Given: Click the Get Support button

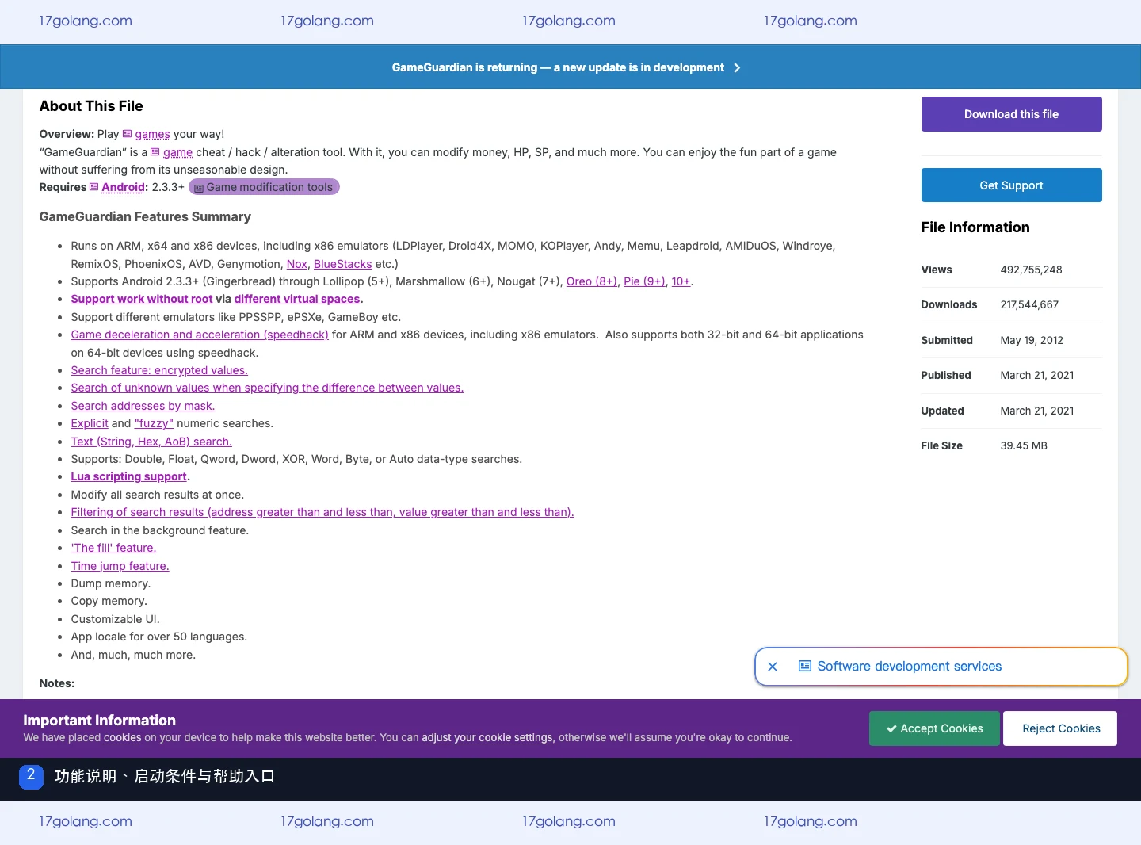Looking at the screenshot, I should point(1011,185).
